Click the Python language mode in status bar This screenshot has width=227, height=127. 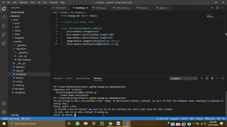[199, 119]
